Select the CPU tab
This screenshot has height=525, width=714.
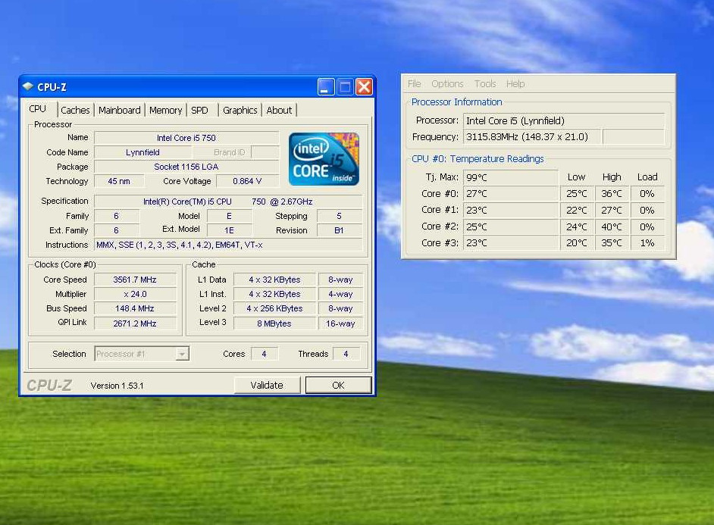(38, 109)
